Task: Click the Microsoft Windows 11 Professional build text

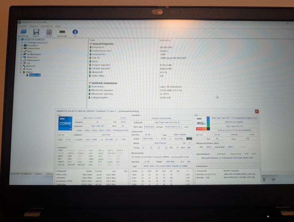Action: click(227, 158)
